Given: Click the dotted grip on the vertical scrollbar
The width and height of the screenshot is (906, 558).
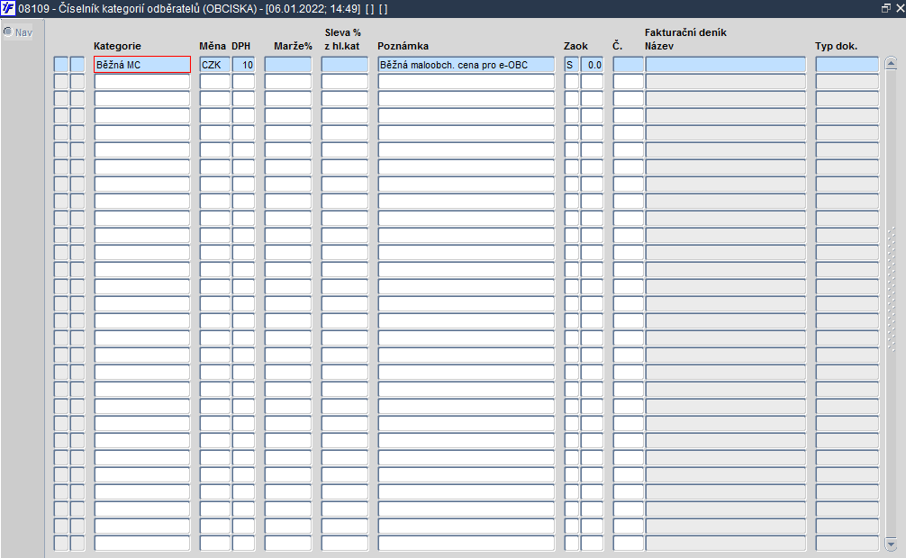Looking at the screenshot, I should [x=891, y=289].
